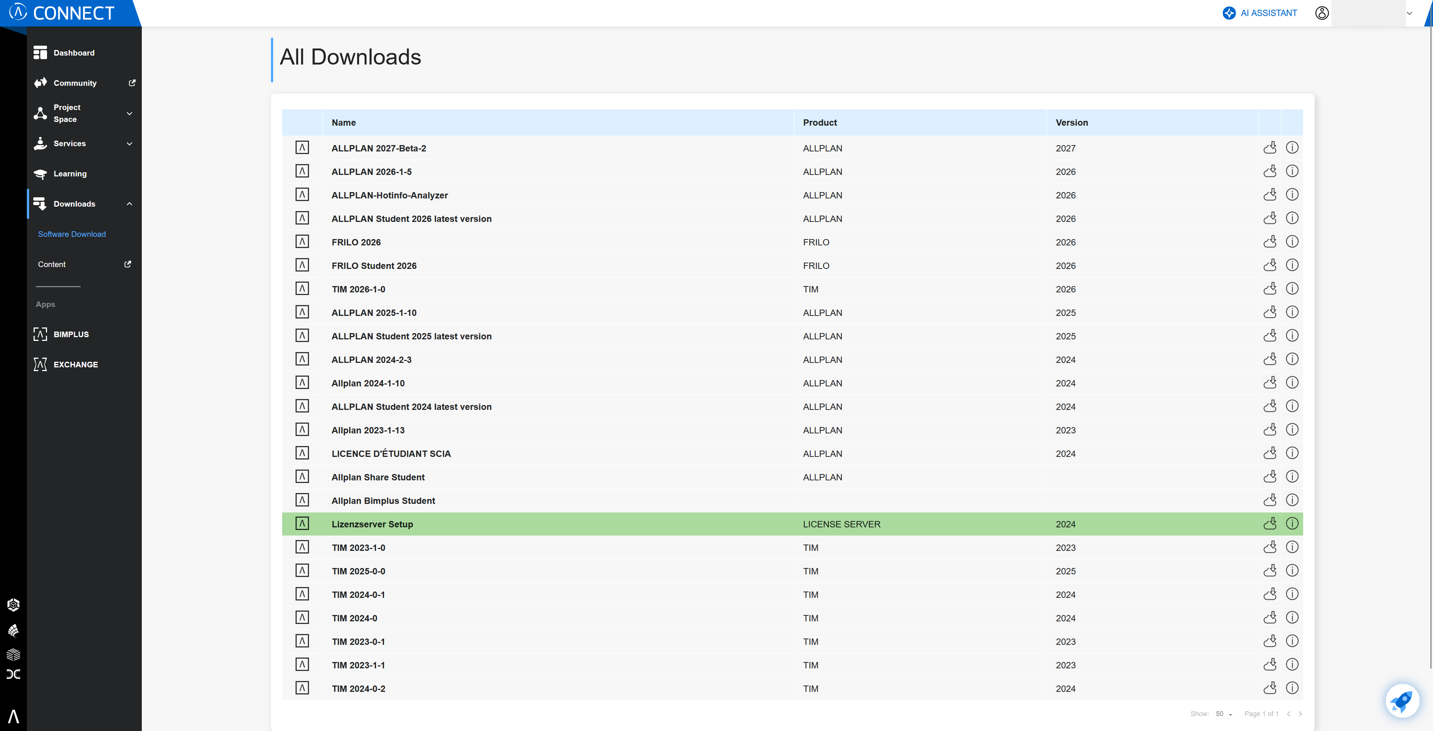Image resolution: width=1433 pixels, height=731 pixels.
Task: Click Allplan logo icon in FRILO 2026 row
Action: 302,242
